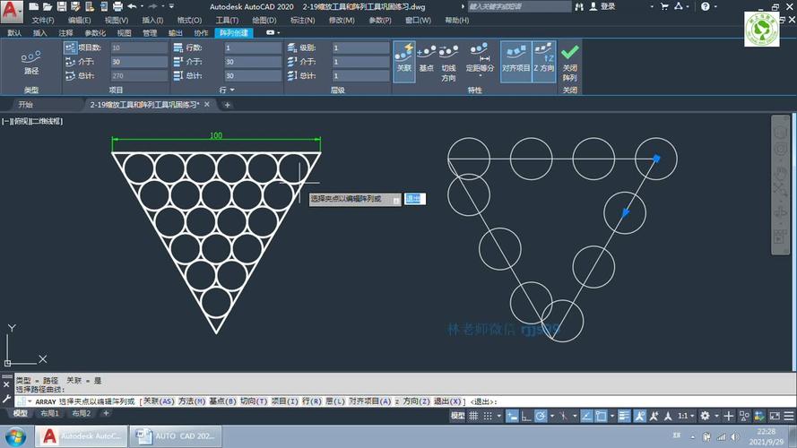797x448 pixels.
Task: Click the keyword search input box
Action: (518, 6)
